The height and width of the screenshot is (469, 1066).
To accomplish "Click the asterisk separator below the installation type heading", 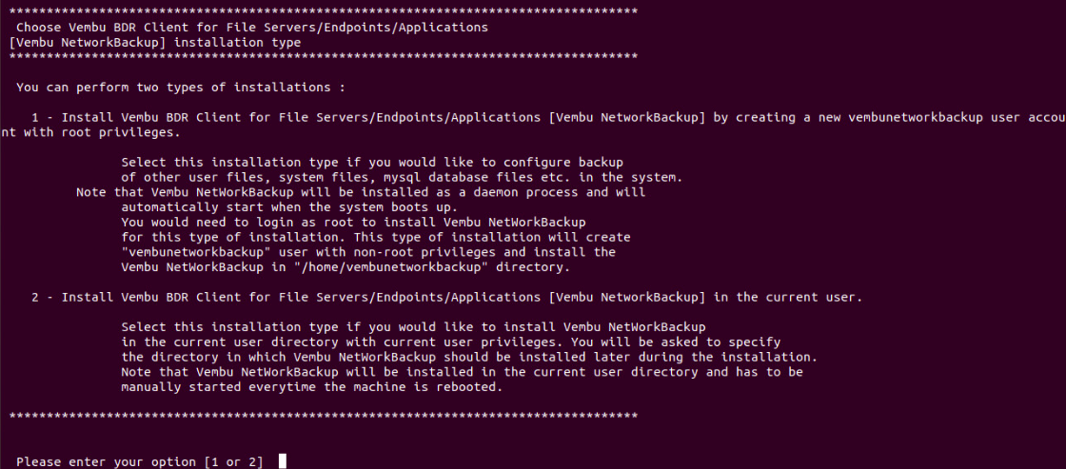I will pyautogui.click(x=325, y=57).
